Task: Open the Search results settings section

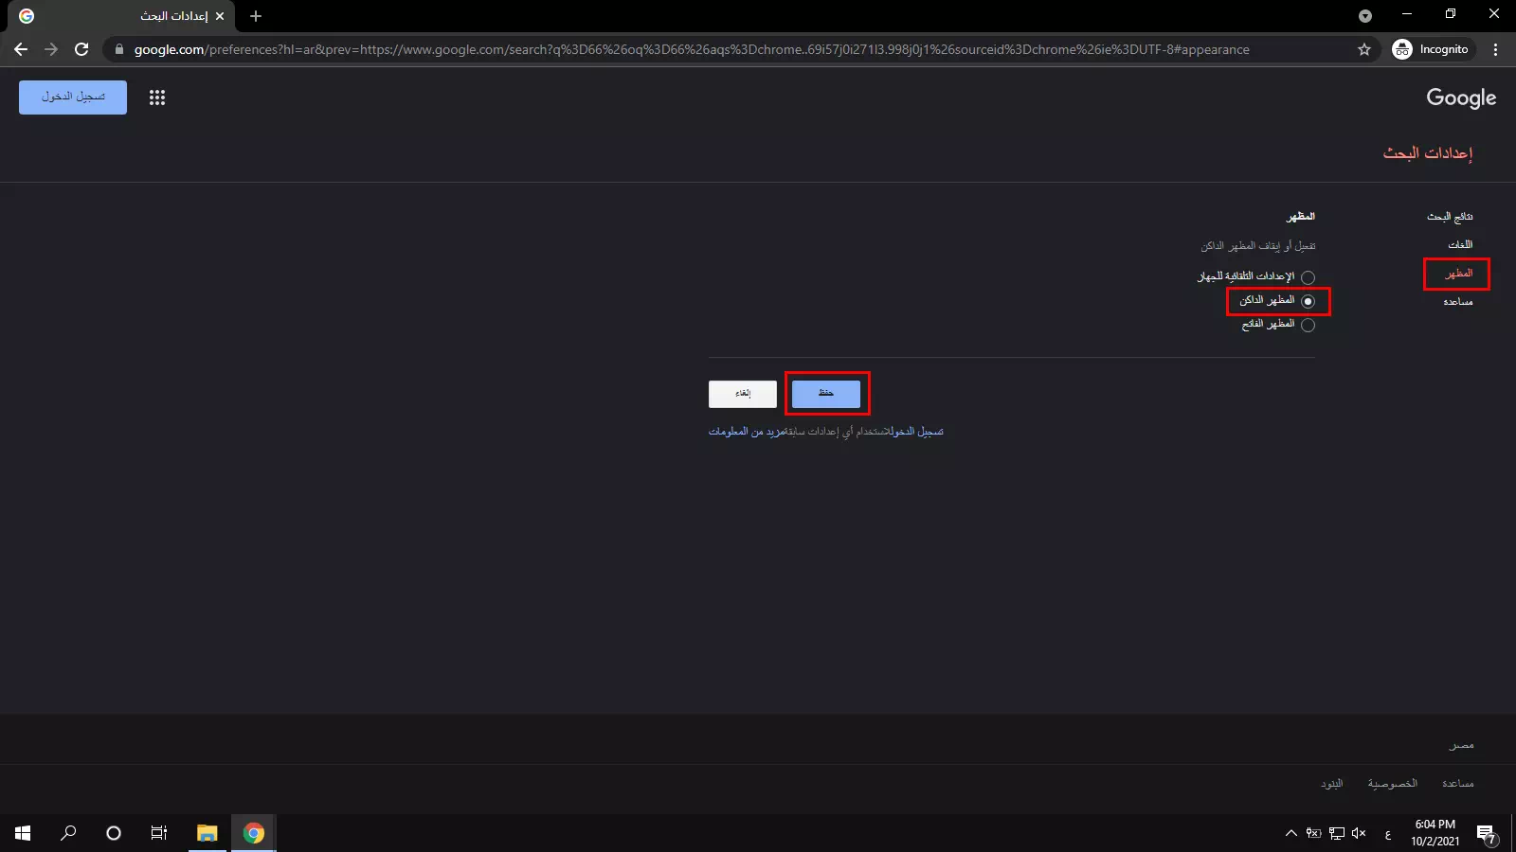Action: [1450, 217]
